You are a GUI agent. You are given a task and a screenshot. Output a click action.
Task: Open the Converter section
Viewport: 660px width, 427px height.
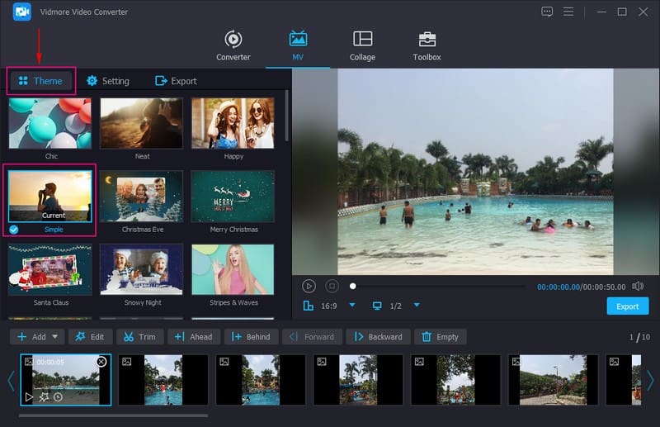pyautogui.click(x=233, y=45)
